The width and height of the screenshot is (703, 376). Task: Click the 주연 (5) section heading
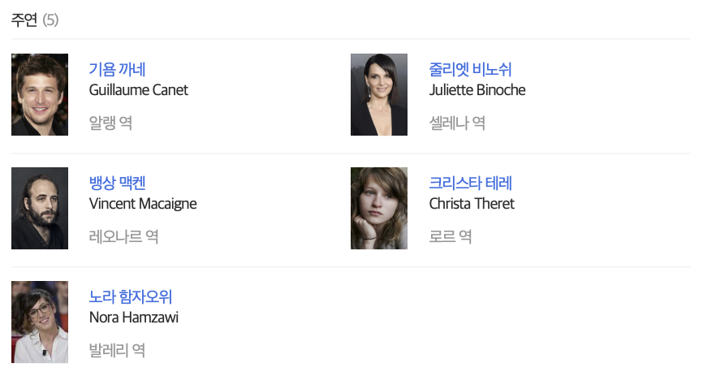click(35, 20)
